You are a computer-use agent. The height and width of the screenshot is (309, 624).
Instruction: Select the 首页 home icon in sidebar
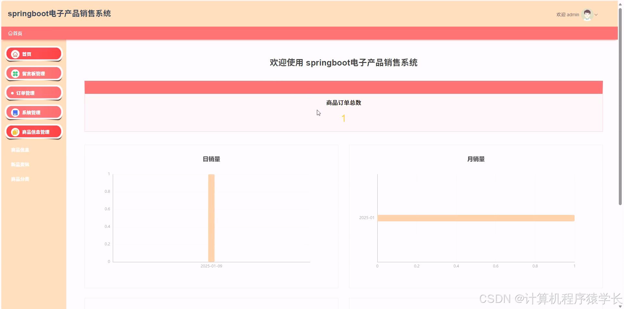click(x=15, y=54)
